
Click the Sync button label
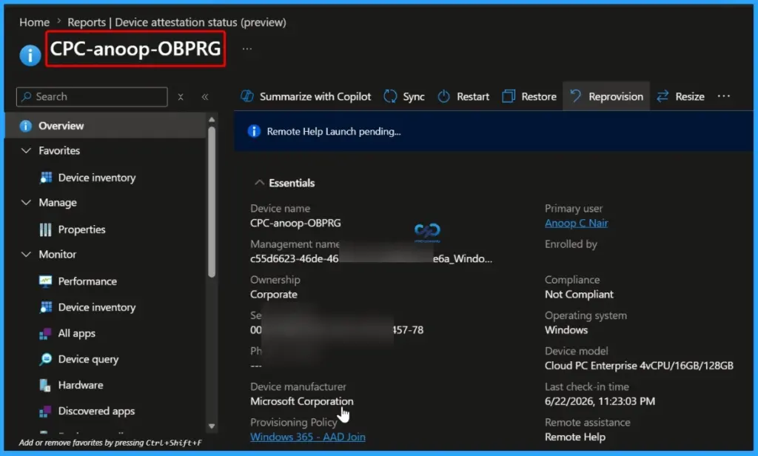pos(414,97)
